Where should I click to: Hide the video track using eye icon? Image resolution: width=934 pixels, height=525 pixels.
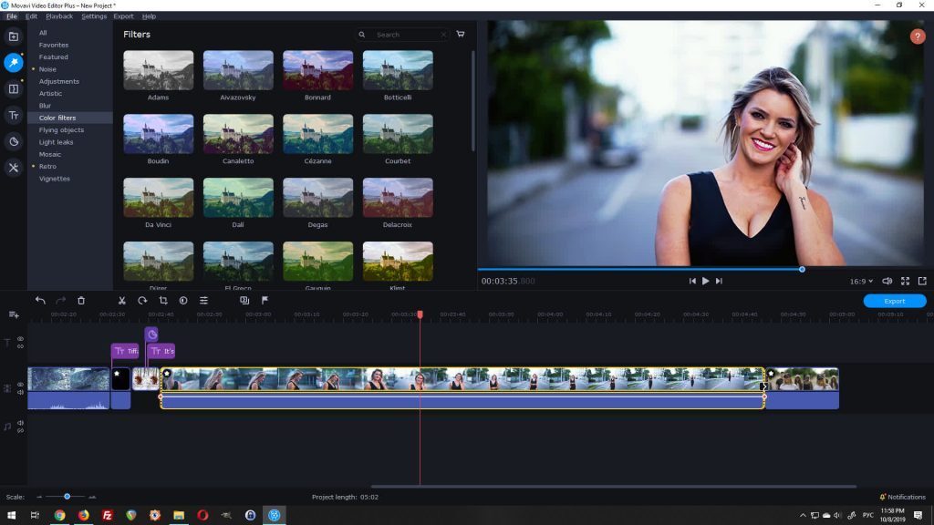click(20, 385)
